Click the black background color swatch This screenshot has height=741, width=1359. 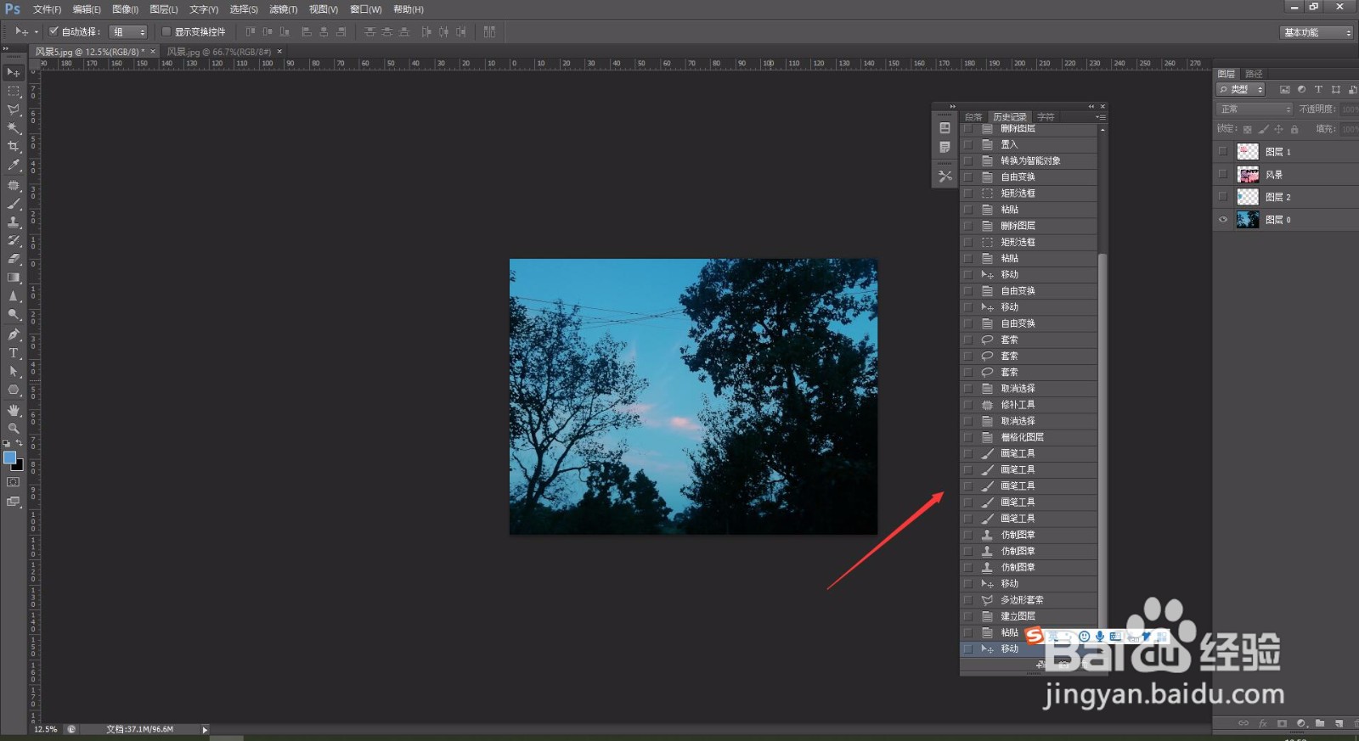coord(19,466)
